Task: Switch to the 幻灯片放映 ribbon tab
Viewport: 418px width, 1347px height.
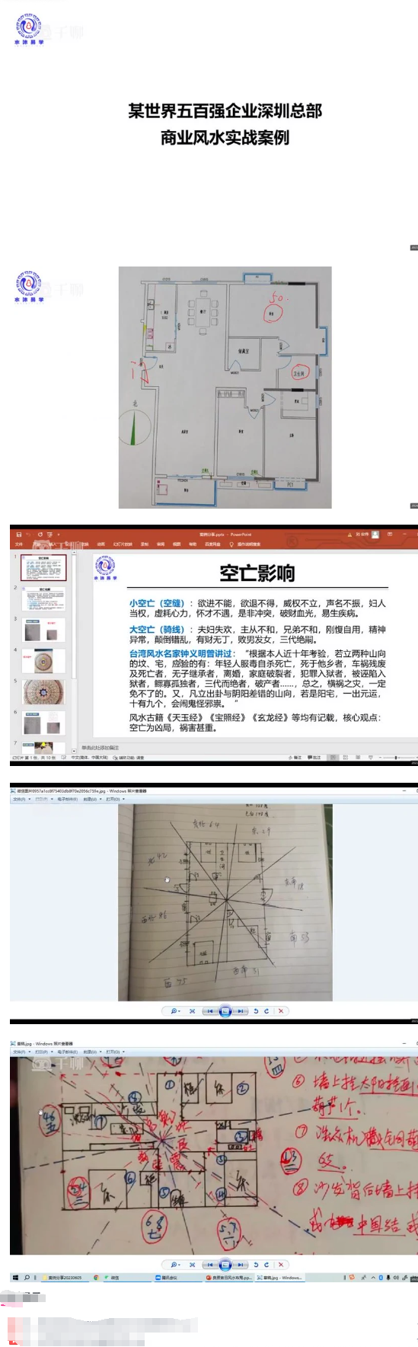Action: 123,544
